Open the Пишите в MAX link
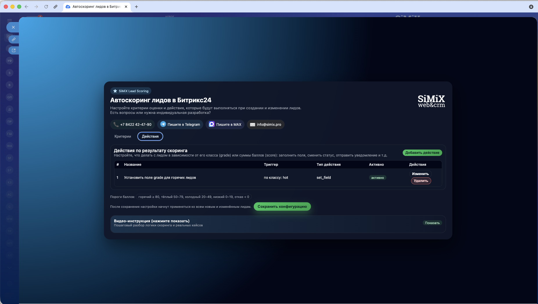The width and height of the screenshot is (538, 304). coord(225,125)
